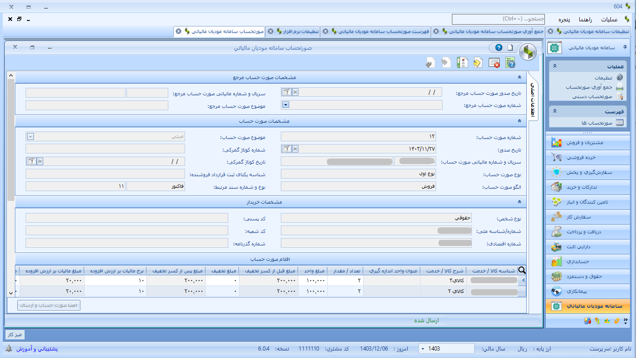Click the window with red X delete icon
The image size is (636, 358).
(x=494, y=63)
